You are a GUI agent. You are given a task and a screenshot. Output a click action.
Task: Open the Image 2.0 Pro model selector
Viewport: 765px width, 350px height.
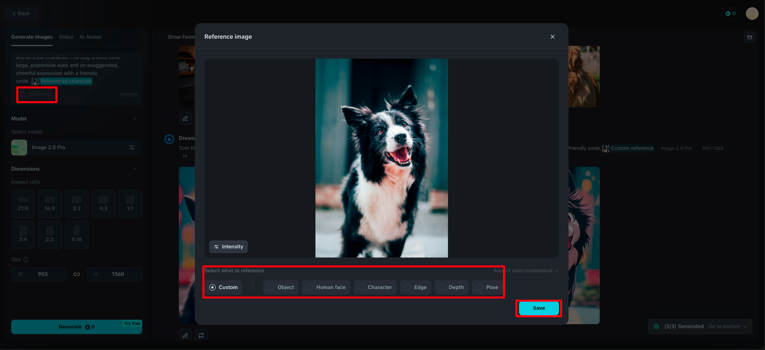click(x=77, y=147)
